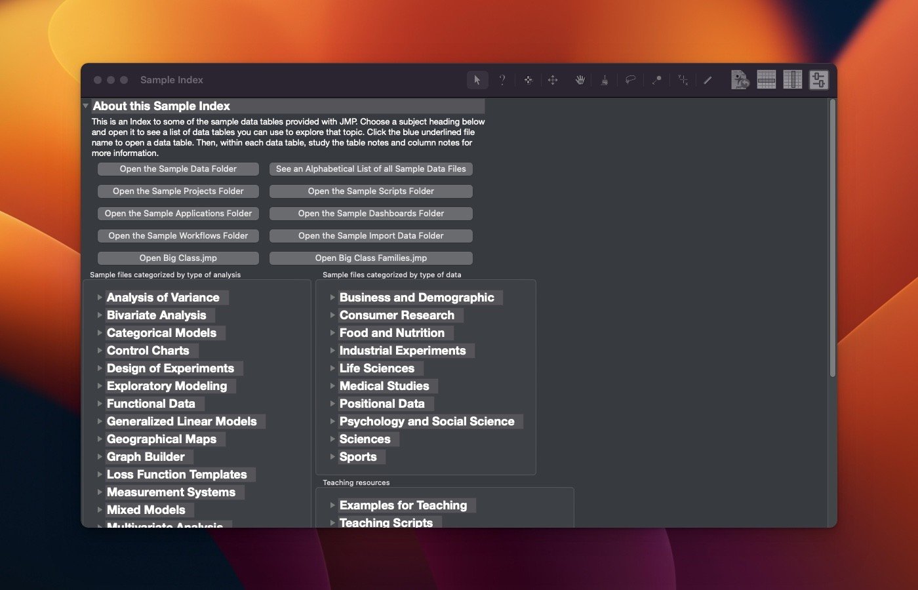Image resolution: width=918 pixels, height=590 pixels.
Task: Expand Categorical Models category
Action: click(x=100, y=333)
